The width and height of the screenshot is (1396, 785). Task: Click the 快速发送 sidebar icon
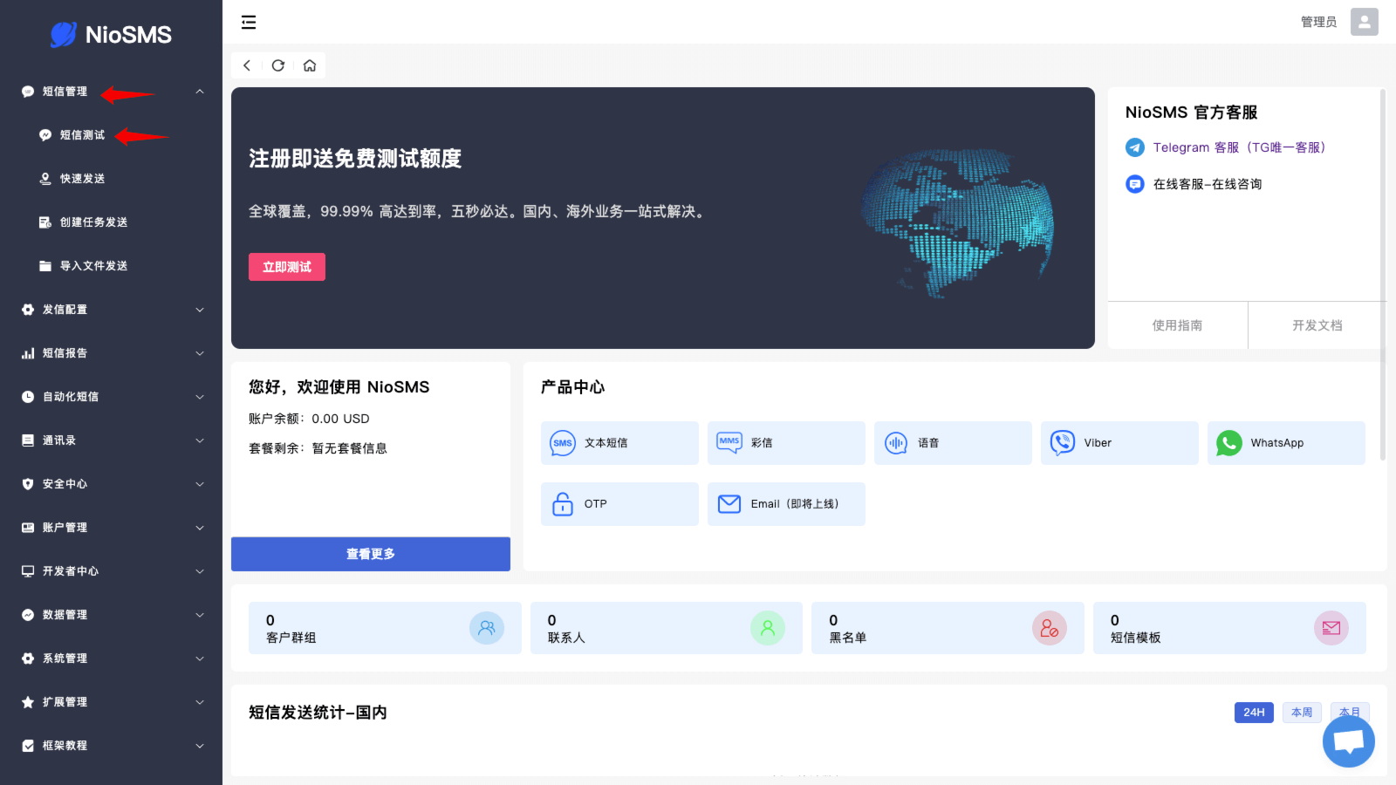pos(45,179)
